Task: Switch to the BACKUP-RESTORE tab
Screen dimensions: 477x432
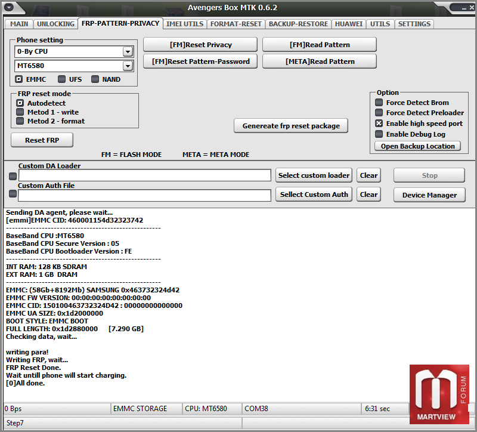Action: [298, 24]
